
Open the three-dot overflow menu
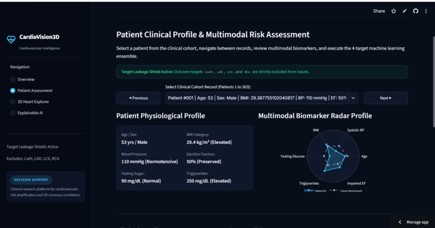point(426,11)
